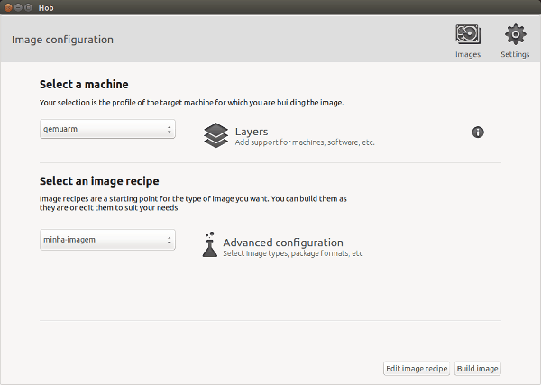The width and height of the screenshot is (541, 385).
Task: Click the Settings label in toolbar
Action: tap(515, 55)
